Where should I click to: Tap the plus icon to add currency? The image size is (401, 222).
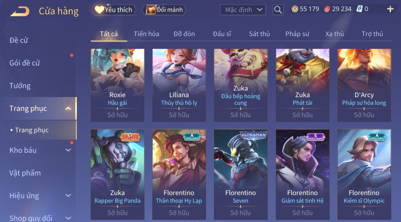point(390,9)
